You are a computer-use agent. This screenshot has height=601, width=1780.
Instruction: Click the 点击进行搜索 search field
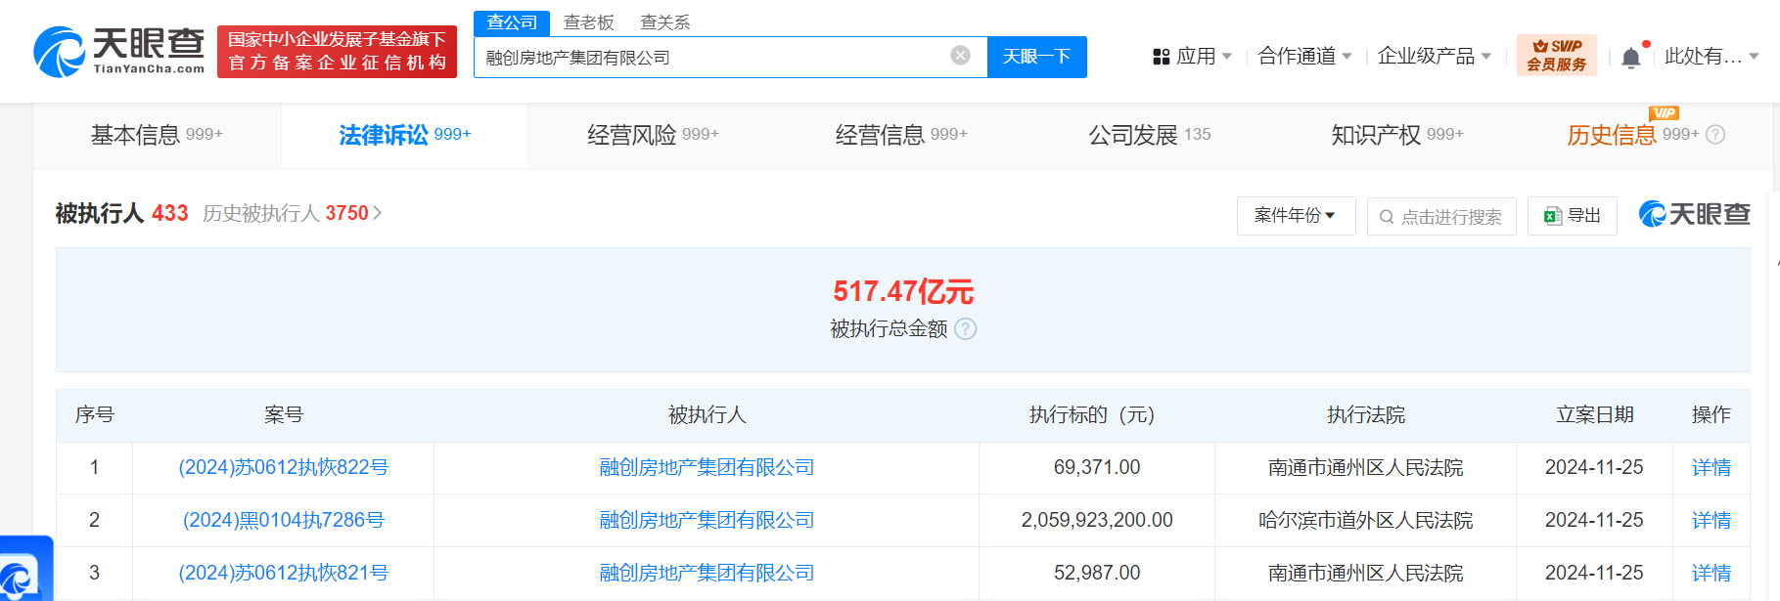coord(1441,216)
